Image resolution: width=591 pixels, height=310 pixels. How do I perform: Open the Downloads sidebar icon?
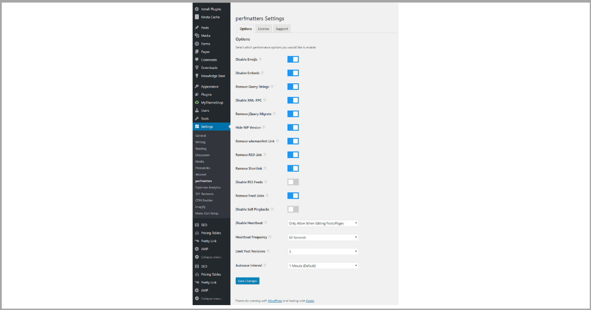coord(197,68)
